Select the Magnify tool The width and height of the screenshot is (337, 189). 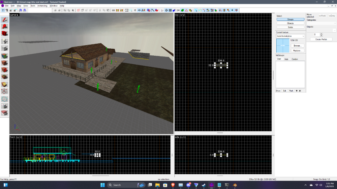click(x=4, y=27)
